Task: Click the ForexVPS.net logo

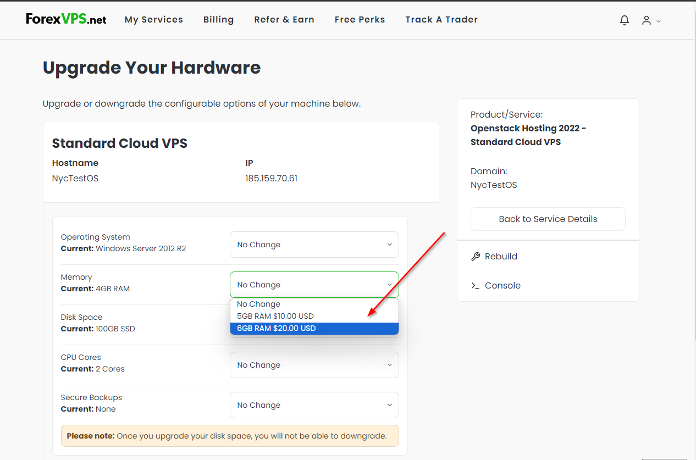Action: 65,18
